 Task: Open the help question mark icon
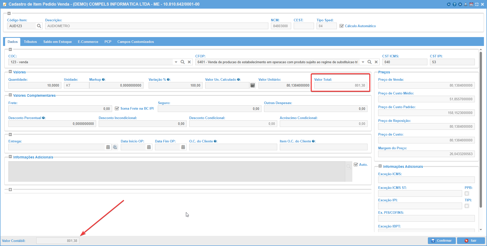(454, 4)
